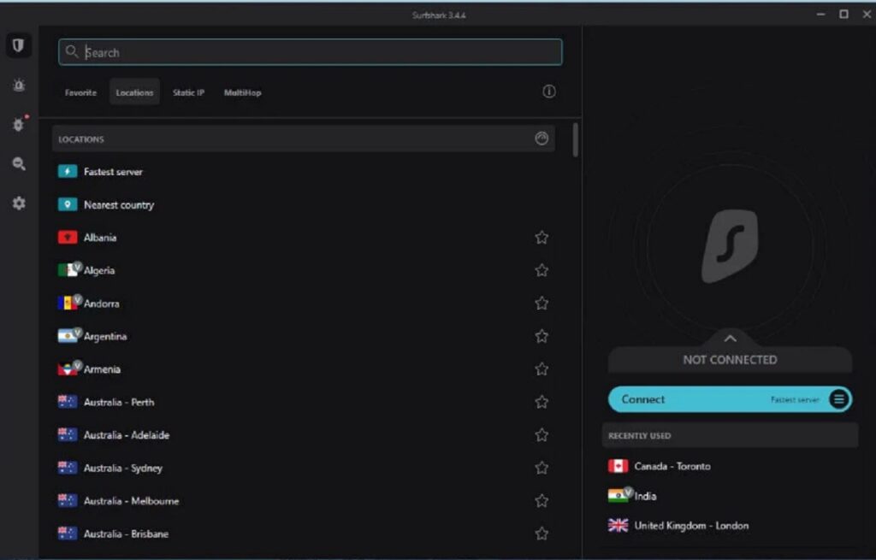Open the Surfshark VPN shield sidebar icon

(x=19, y=45)
